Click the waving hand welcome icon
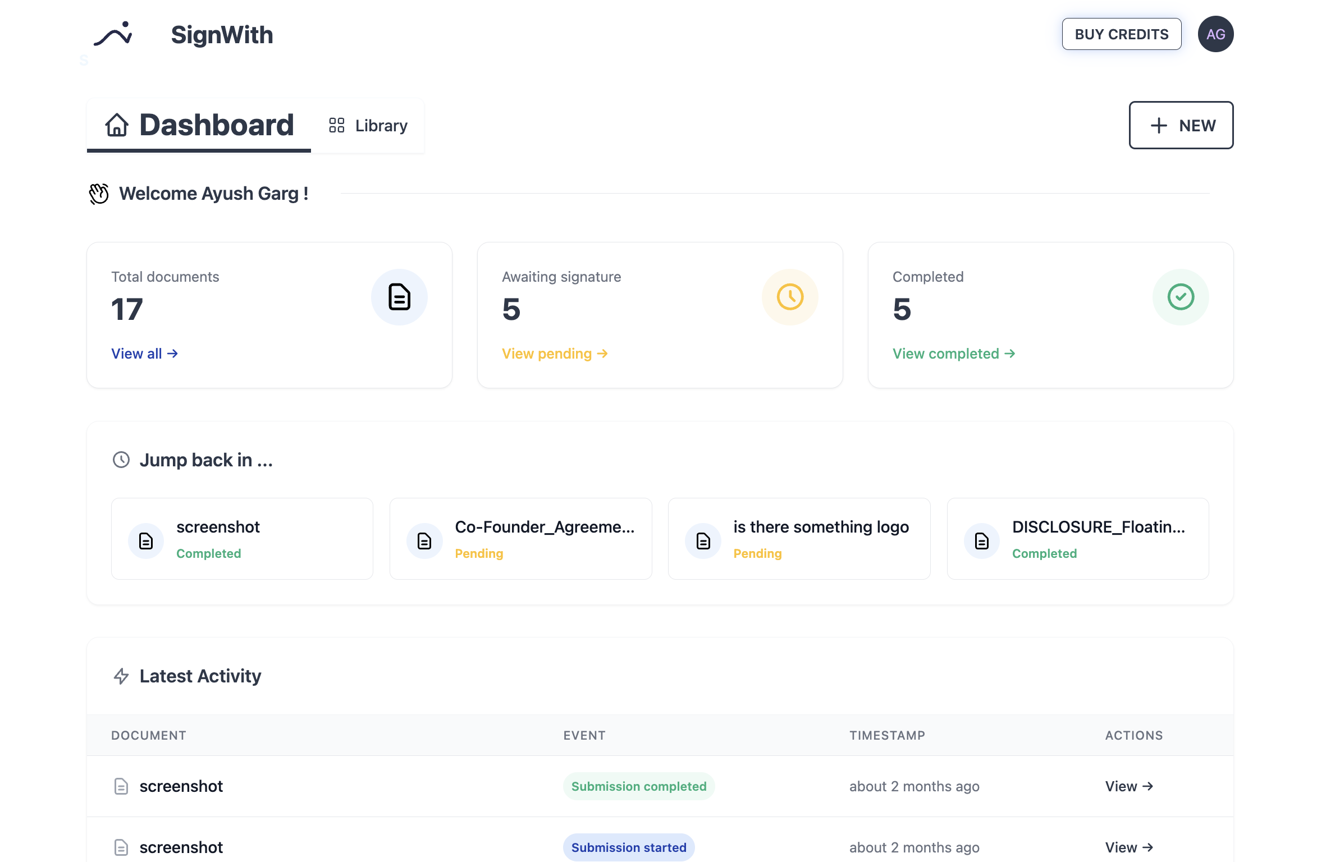Image resolution: width=1326 pixels, height=862 pixels. tap(99, 194)
